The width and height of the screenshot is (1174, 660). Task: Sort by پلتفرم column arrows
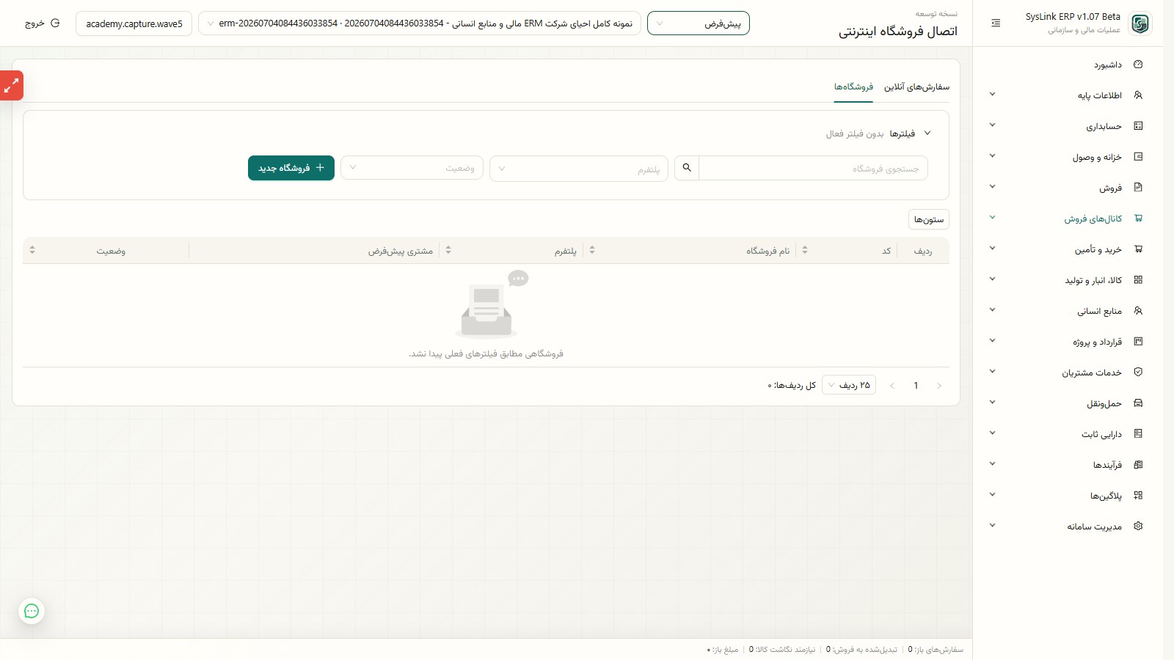448,250
